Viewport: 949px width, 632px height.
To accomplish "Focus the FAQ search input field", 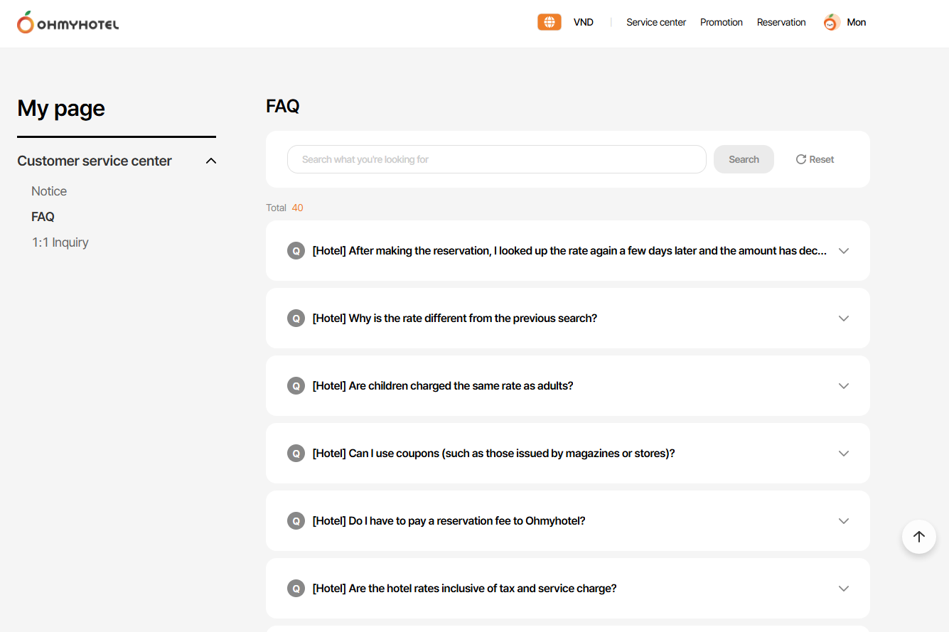I will (496, 159).
